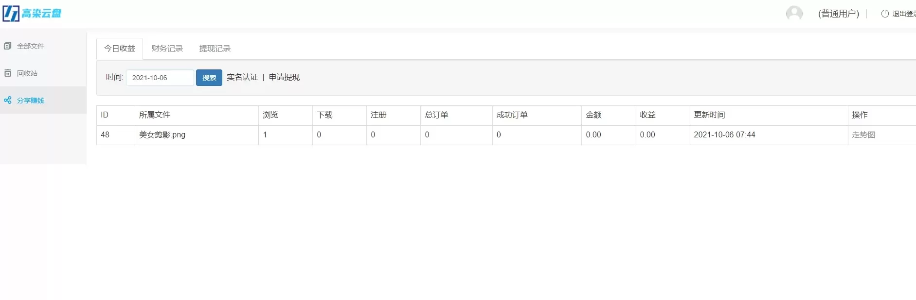Image resolution: width=916 pixels, height=300 pixels.
Task: Click the 更新时间 column header
Action: [x=709, y=115]
